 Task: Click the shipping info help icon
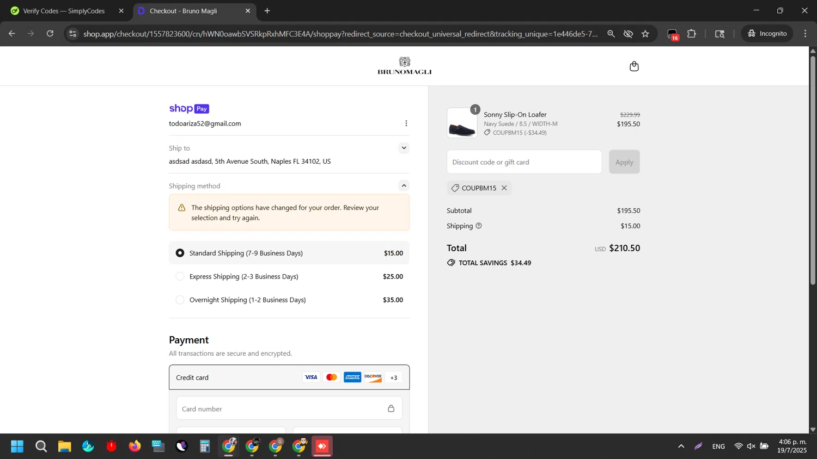click(479, 226)
